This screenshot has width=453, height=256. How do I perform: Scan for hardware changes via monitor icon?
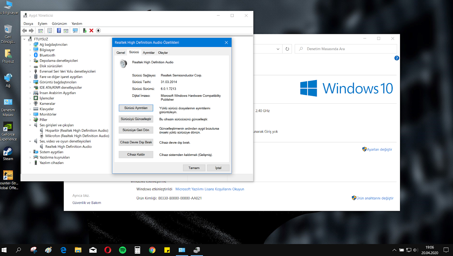click(75, 31)
